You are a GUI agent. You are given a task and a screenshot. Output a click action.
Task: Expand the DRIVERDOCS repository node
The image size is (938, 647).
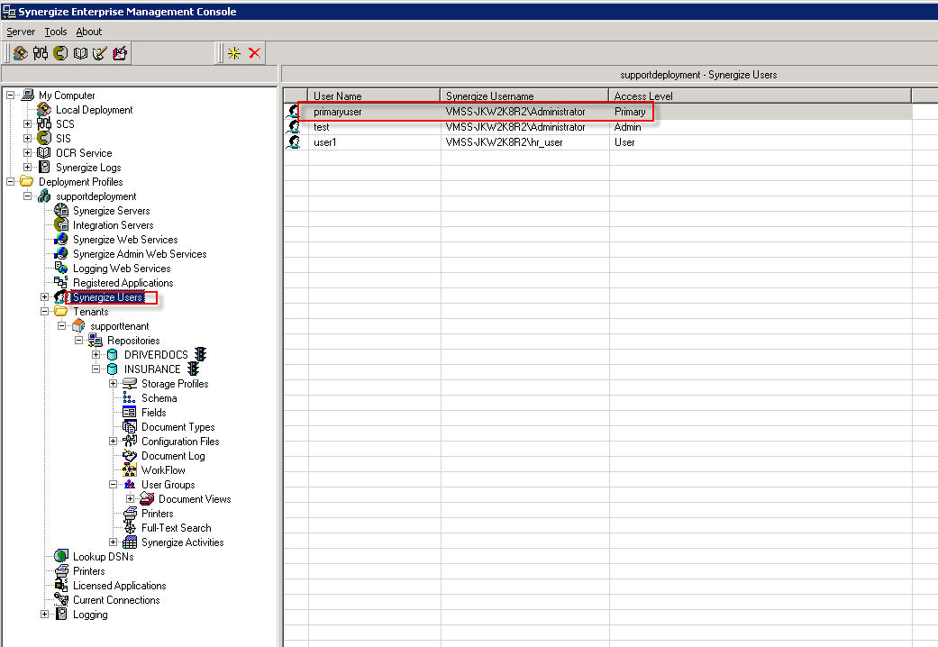click(96, 354)
